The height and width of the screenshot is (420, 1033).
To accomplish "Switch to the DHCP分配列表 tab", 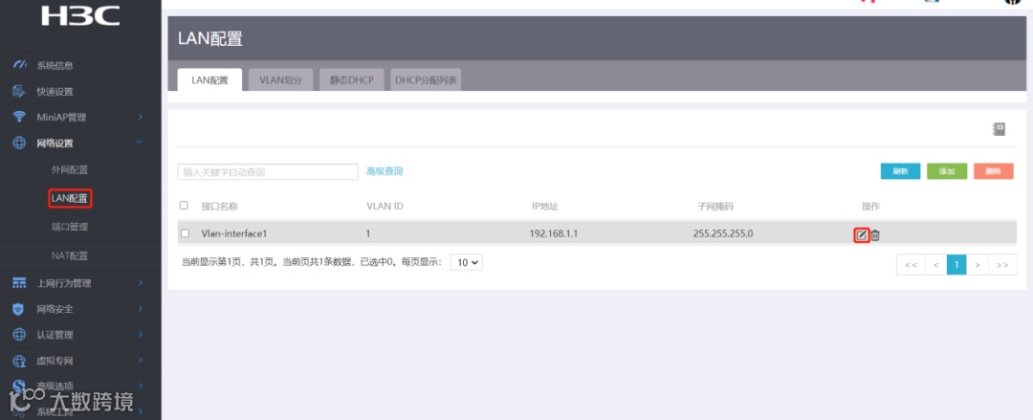I will point(426,80).
